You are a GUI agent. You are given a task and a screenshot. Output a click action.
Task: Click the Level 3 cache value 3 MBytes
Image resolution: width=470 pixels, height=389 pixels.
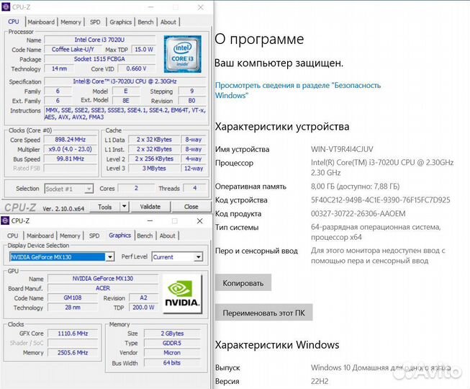[x=154, y=169]
